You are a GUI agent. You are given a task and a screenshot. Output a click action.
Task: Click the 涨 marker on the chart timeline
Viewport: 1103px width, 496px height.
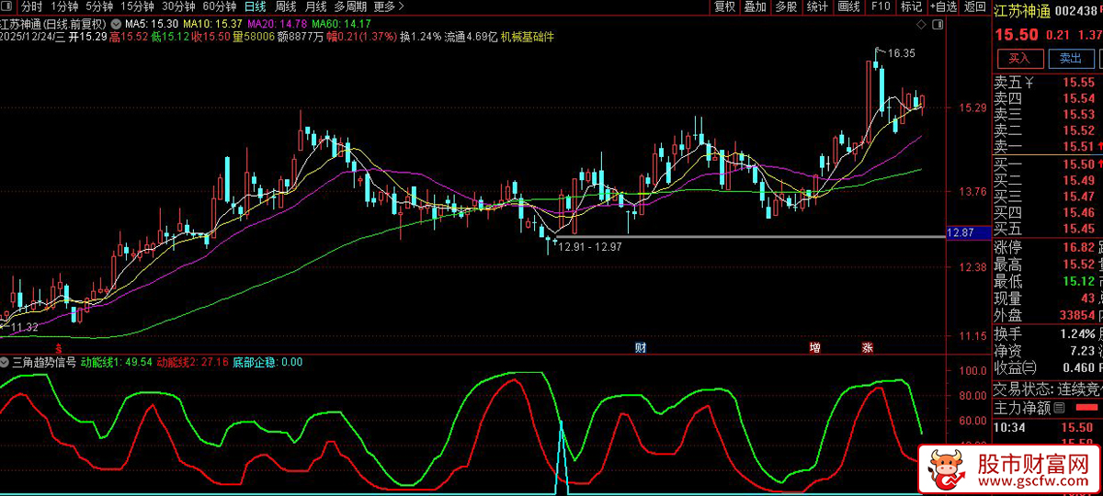(x=867, y=348)
